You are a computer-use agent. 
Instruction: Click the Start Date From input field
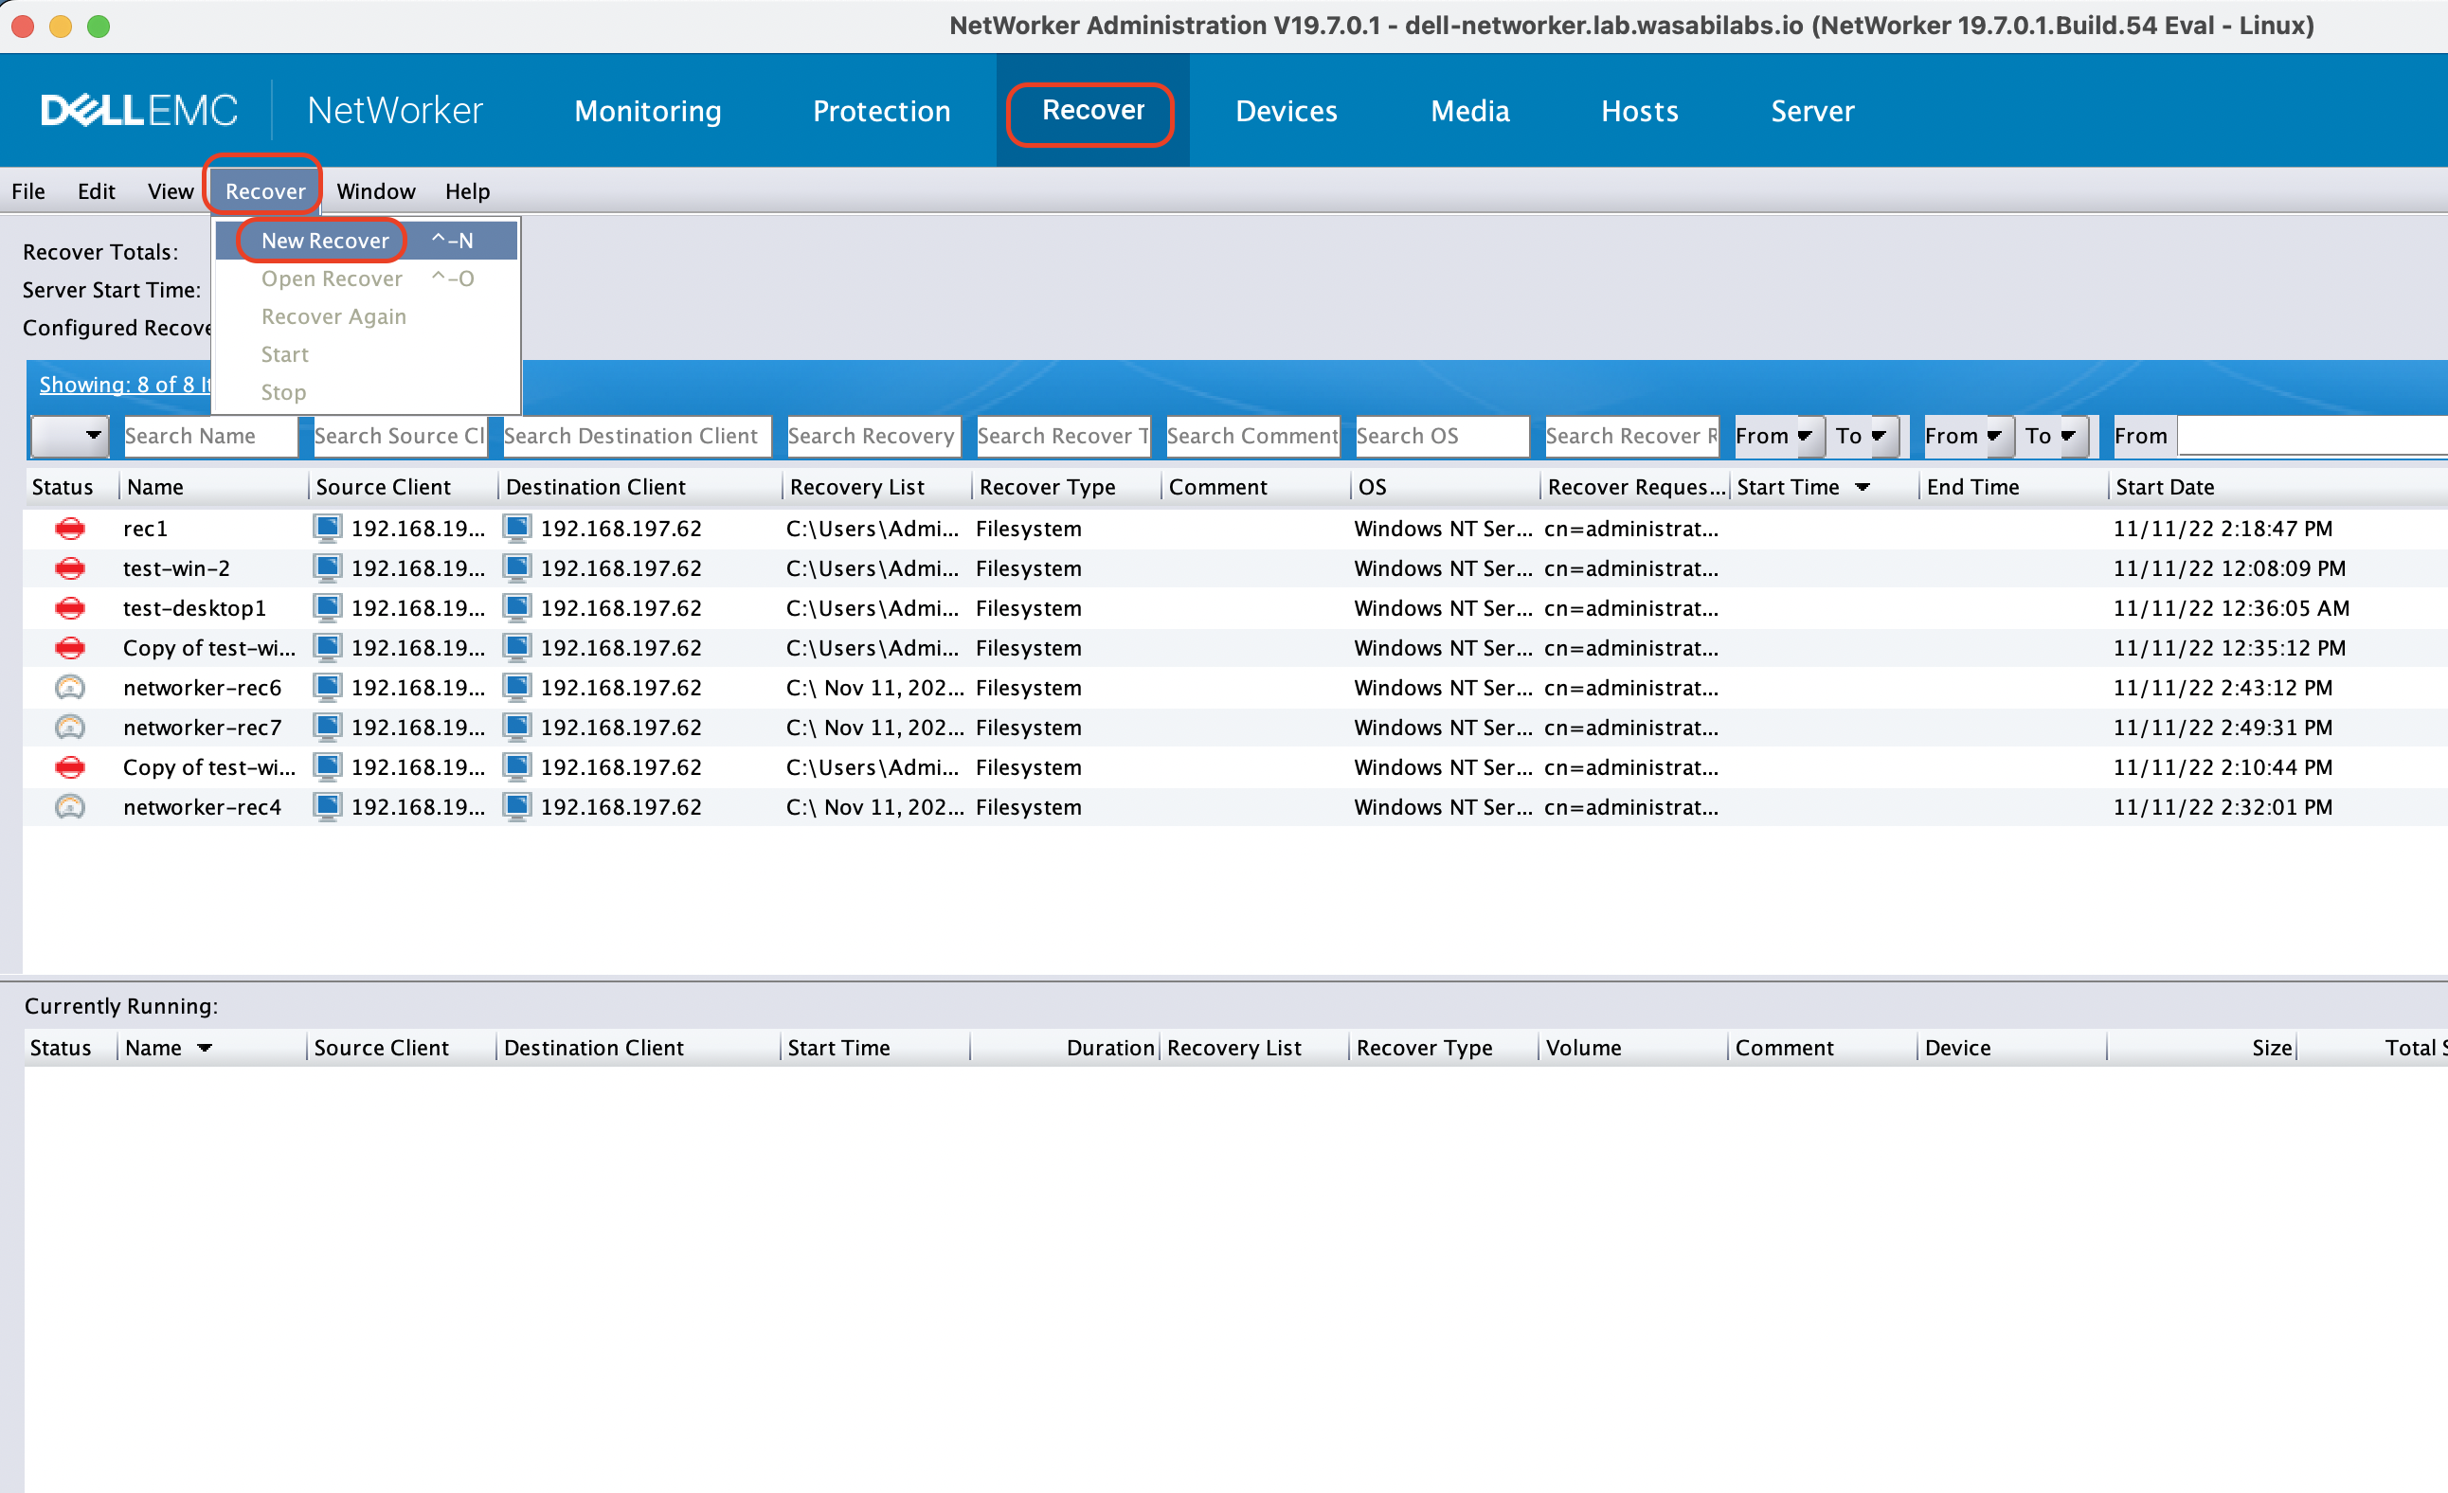(2312, 436)
